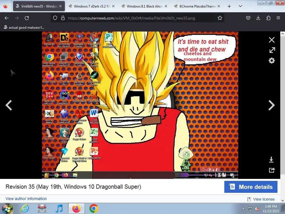This screenshot has width=285, height=214.
Task: Open the View license link
Action: point(264,199)
